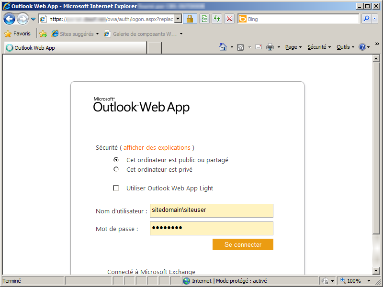Click the Se connecter button

pos(243,244)
